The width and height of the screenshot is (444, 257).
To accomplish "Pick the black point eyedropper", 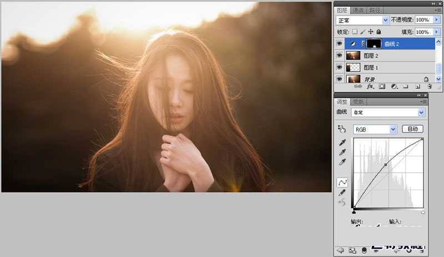I will pos(341,142).
